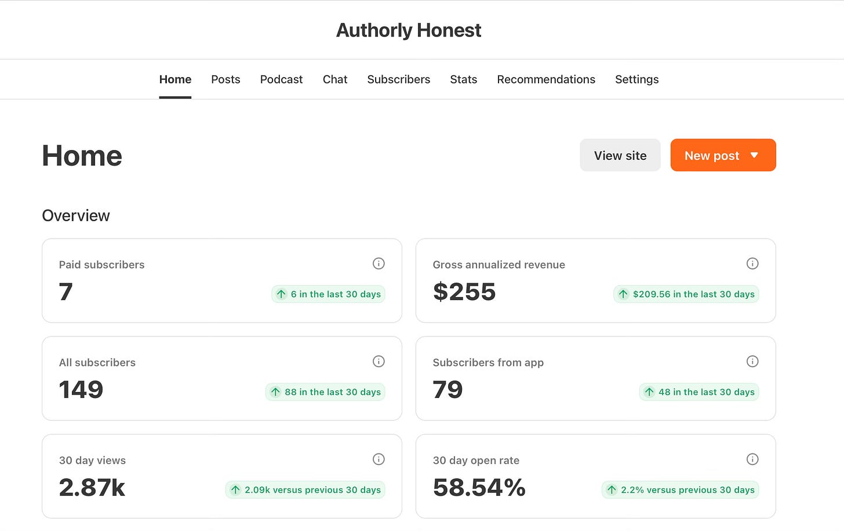Click the Gross annualized revenue label
844x531 pixels.
pos(499,265)
